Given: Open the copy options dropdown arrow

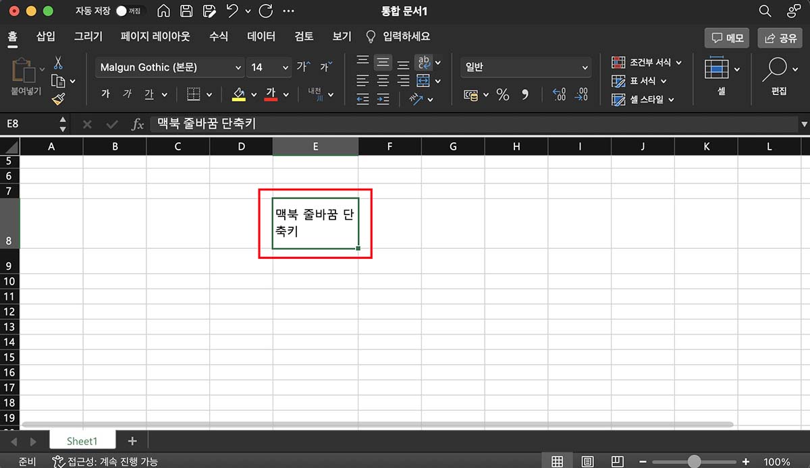Looking at the screenshot, I should (73, 82).
